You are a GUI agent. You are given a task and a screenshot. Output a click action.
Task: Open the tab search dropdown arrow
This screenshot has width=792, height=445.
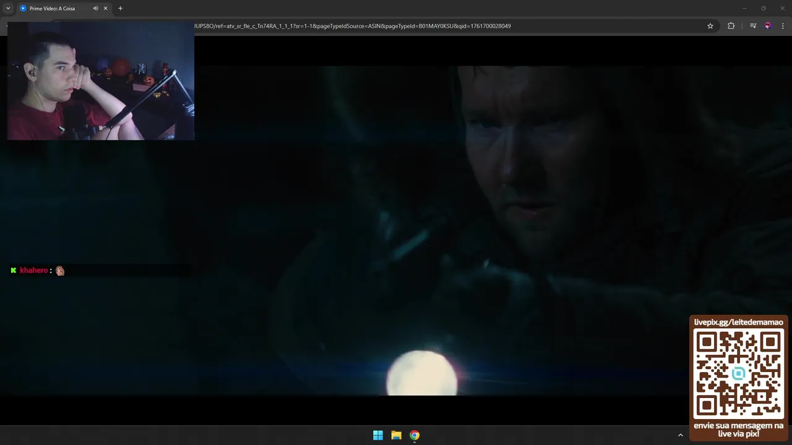click(8, 9)
